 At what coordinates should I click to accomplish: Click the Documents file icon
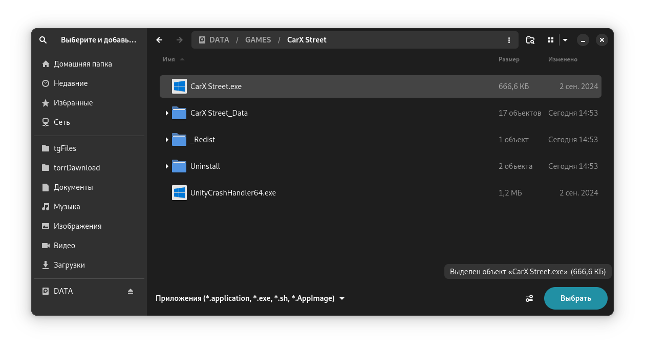(x=46, y=187)
